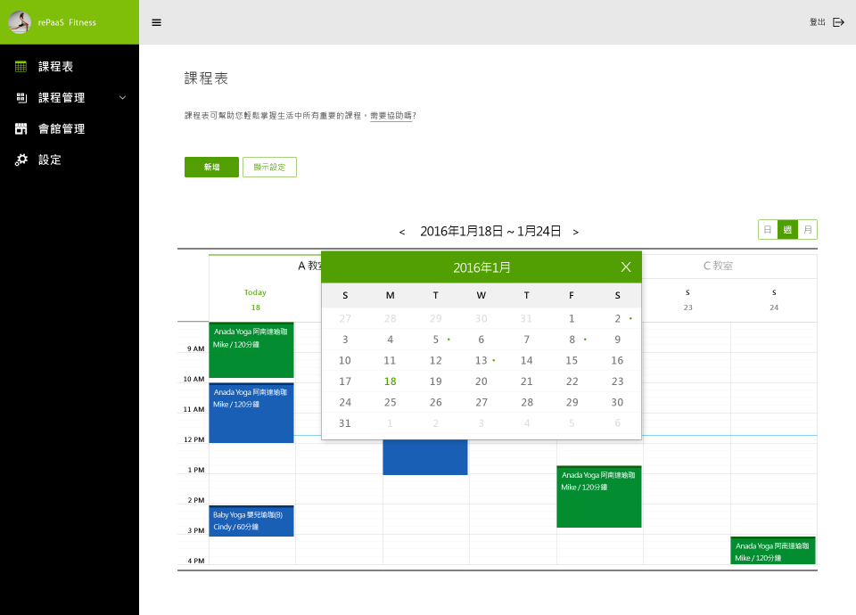
Task: Click the green 新增 button
Action: (211, 168)
